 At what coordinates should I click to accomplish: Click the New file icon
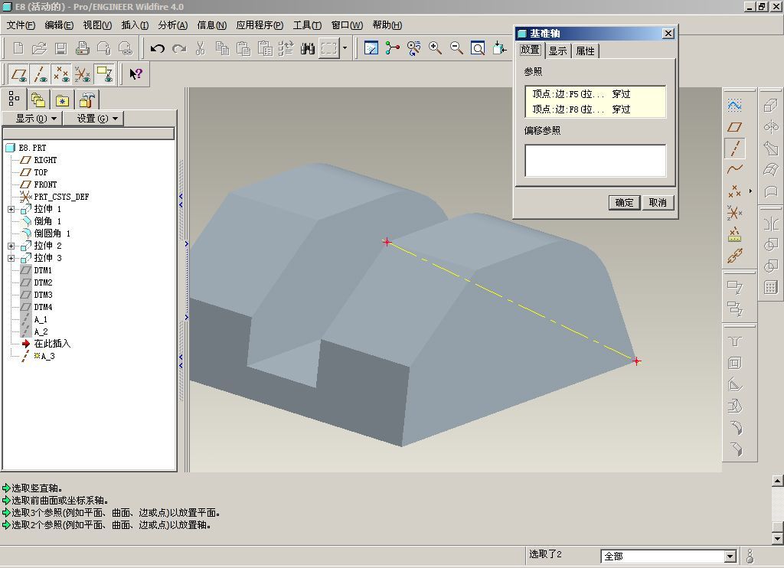tap(18, 48)
